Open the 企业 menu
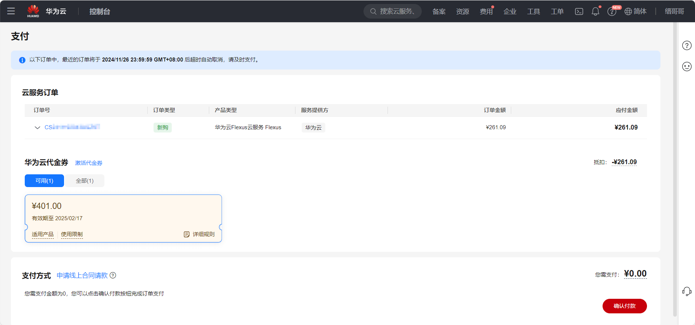The image size is (695, 325). 510,12
